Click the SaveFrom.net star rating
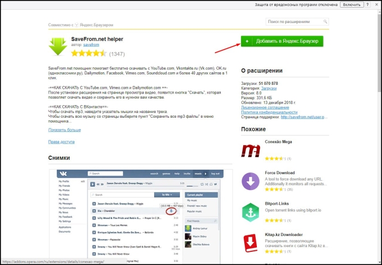Screen dimensions: 382x265 pos(89,53)
